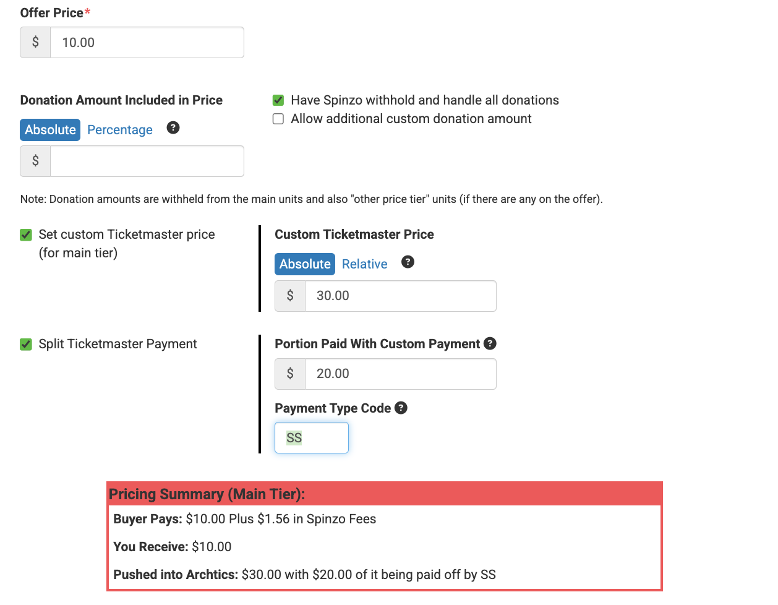778x605 pixels.
Task: Open help for Portion Paid With Custom Payment
Action: (x=490, y=343)
